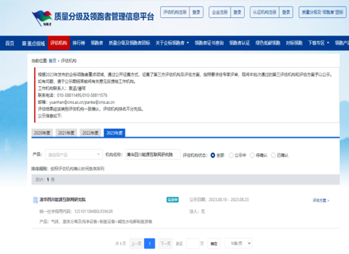
Task: Click the 首页 breadcrumb link
Action: pyautogui.click(x=53, y=61)
